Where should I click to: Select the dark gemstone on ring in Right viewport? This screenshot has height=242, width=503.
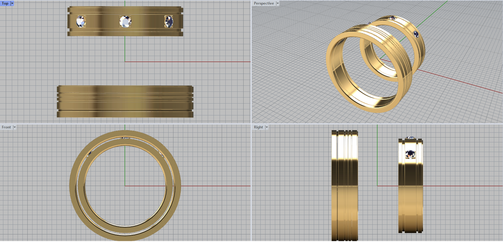[x=410, y=154]
